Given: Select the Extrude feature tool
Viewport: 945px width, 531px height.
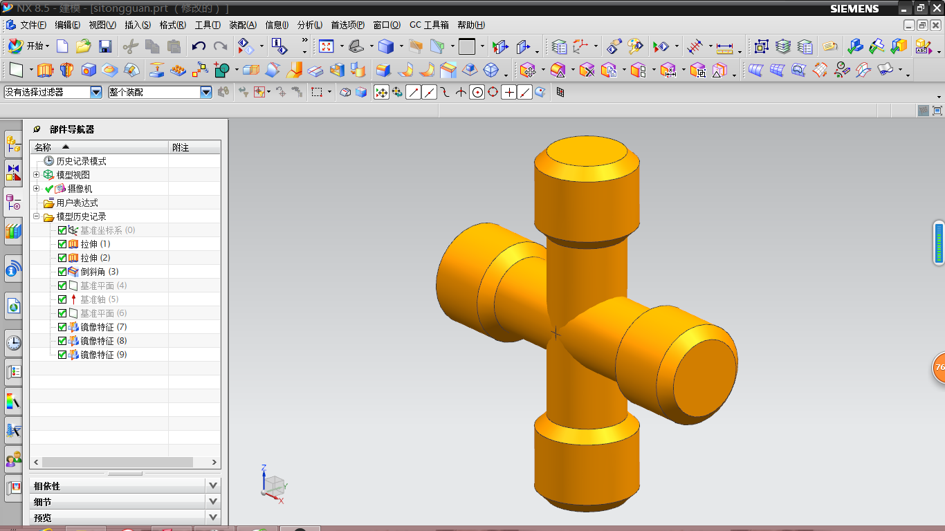Looking at the screenshot, I should tap(45, 70).
